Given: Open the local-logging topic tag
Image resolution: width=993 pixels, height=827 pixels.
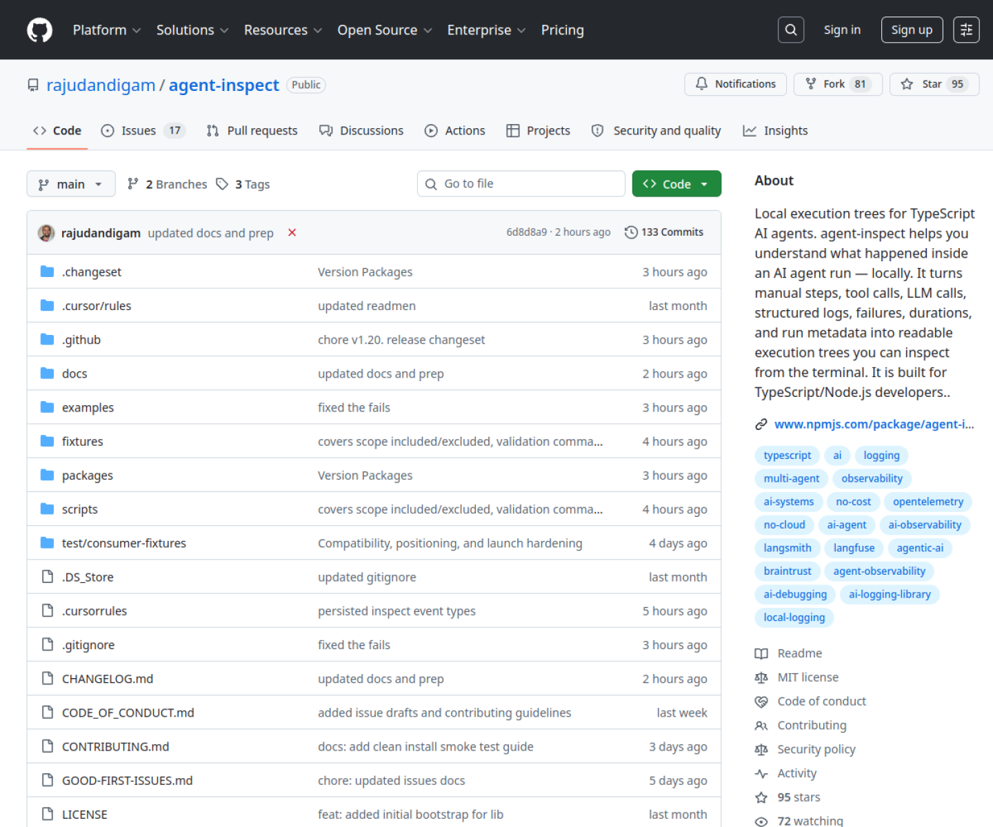Looking at the screenshot, I should point(794,617).
